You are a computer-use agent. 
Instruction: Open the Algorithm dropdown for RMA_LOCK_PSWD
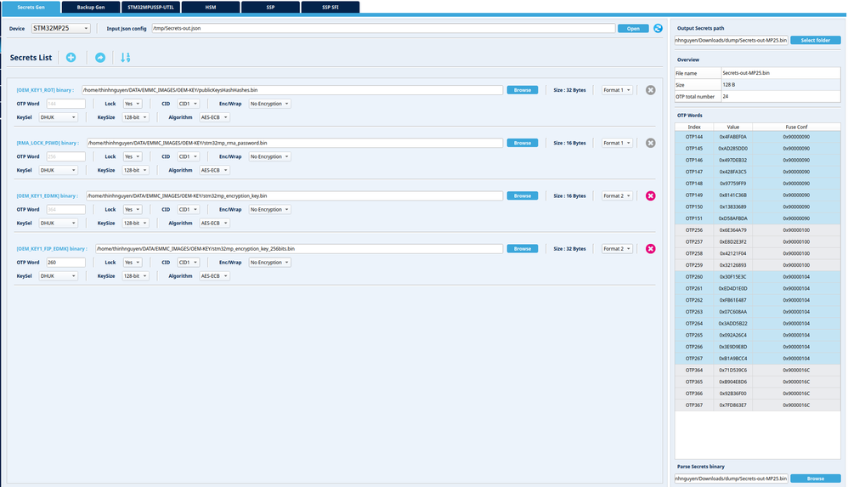point(215,171)
